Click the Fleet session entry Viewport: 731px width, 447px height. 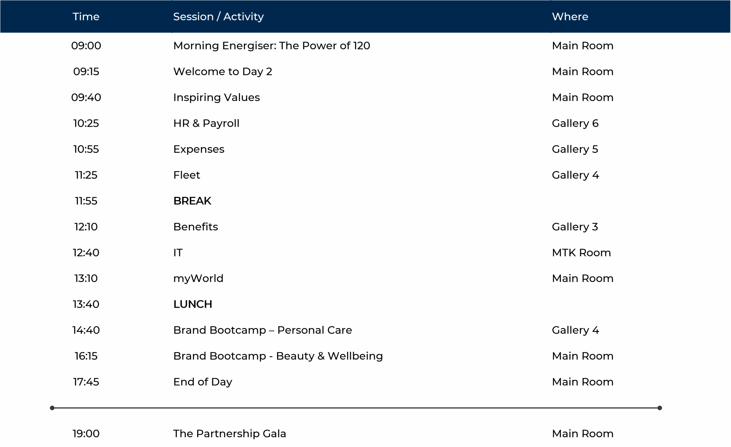pyautogui.click(x=187, y=175)
